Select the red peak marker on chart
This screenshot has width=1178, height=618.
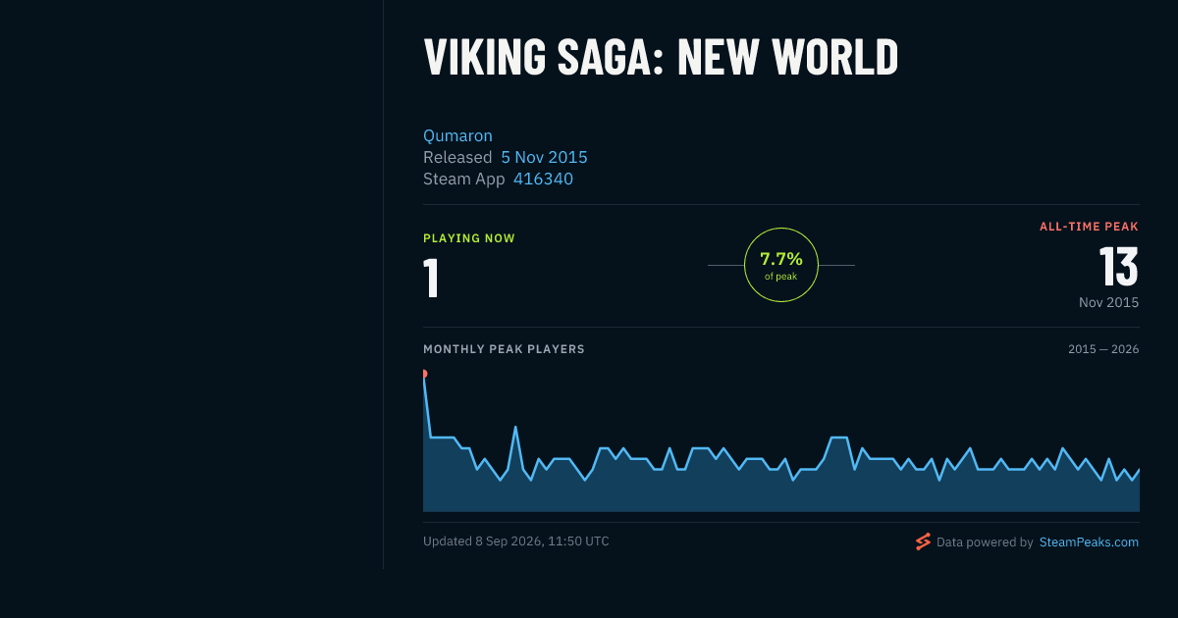[424, 374]
